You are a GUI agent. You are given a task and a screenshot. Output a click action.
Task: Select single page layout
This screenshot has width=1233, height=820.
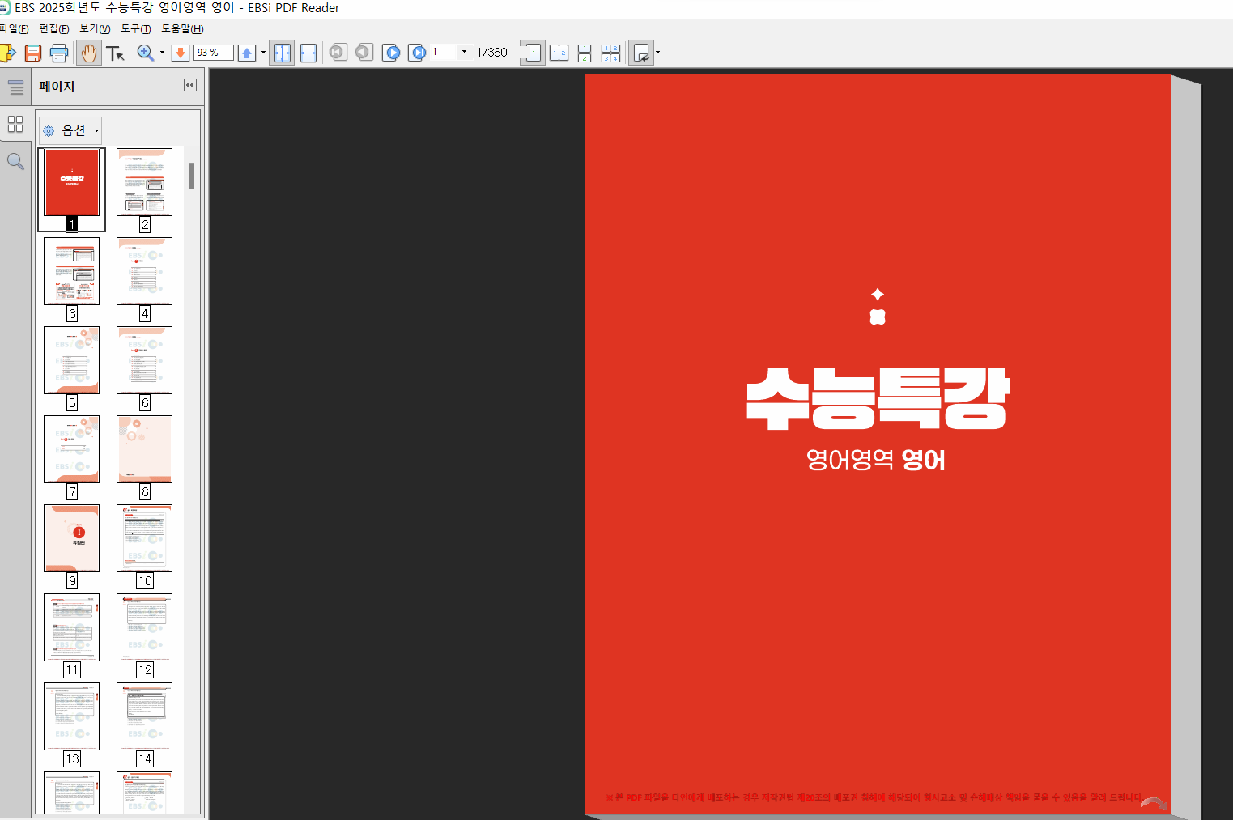click(x=533, y=53)
